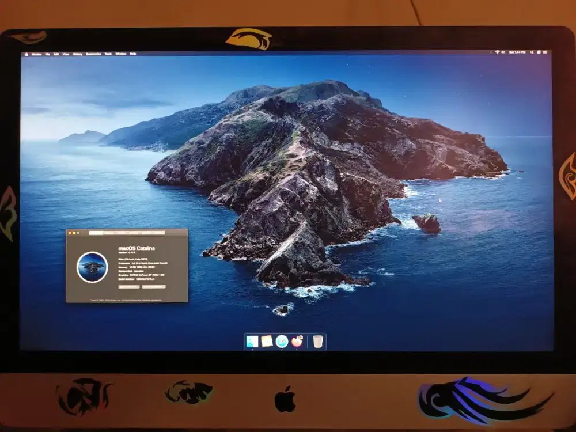Launch Safari from the Dock

[x=282, y=342]
